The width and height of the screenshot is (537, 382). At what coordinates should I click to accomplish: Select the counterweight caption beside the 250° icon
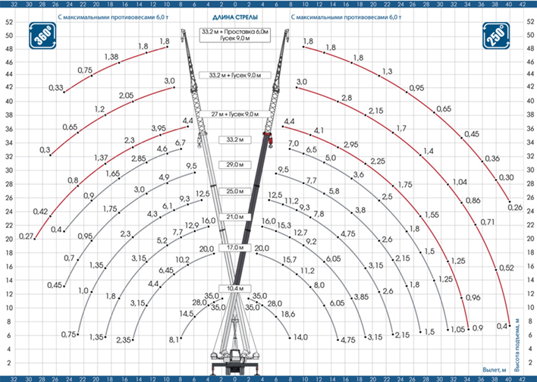point(346,17)
